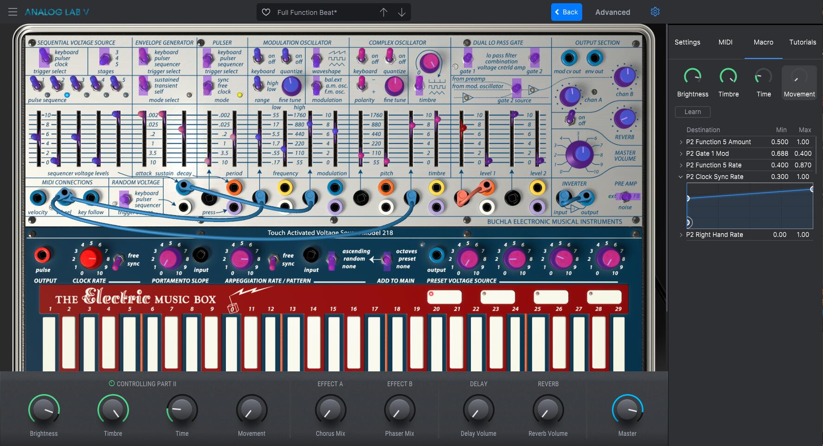Image resolution: width=823 pixels, height=446 pixels.
Task: Switch to the Macro tab
Action: [x=763, y=42]
